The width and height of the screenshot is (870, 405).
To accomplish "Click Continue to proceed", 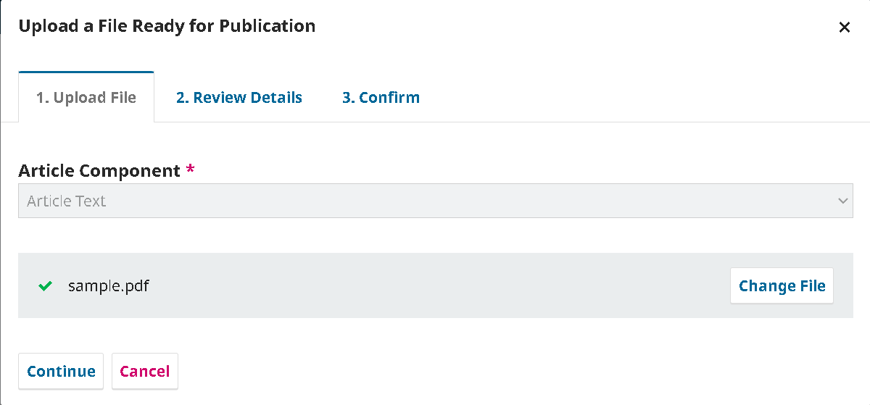I will [x=61, y=372].
